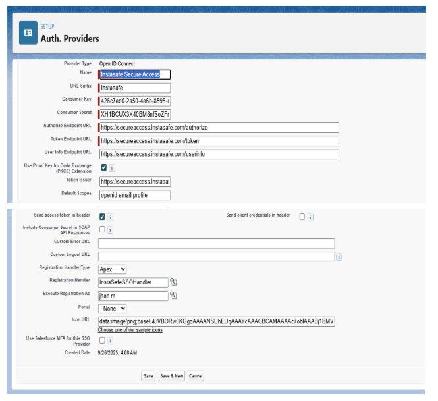Click info icon for Use Salesforce MFA option
438x401 pixels.
tap(111, 341)
